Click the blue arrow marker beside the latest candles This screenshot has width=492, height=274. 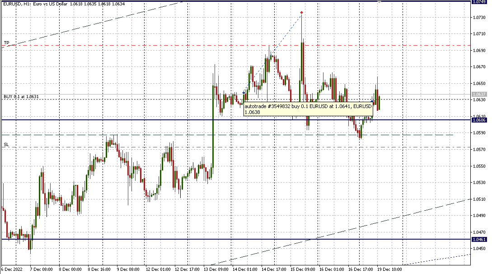click(372, 101)
